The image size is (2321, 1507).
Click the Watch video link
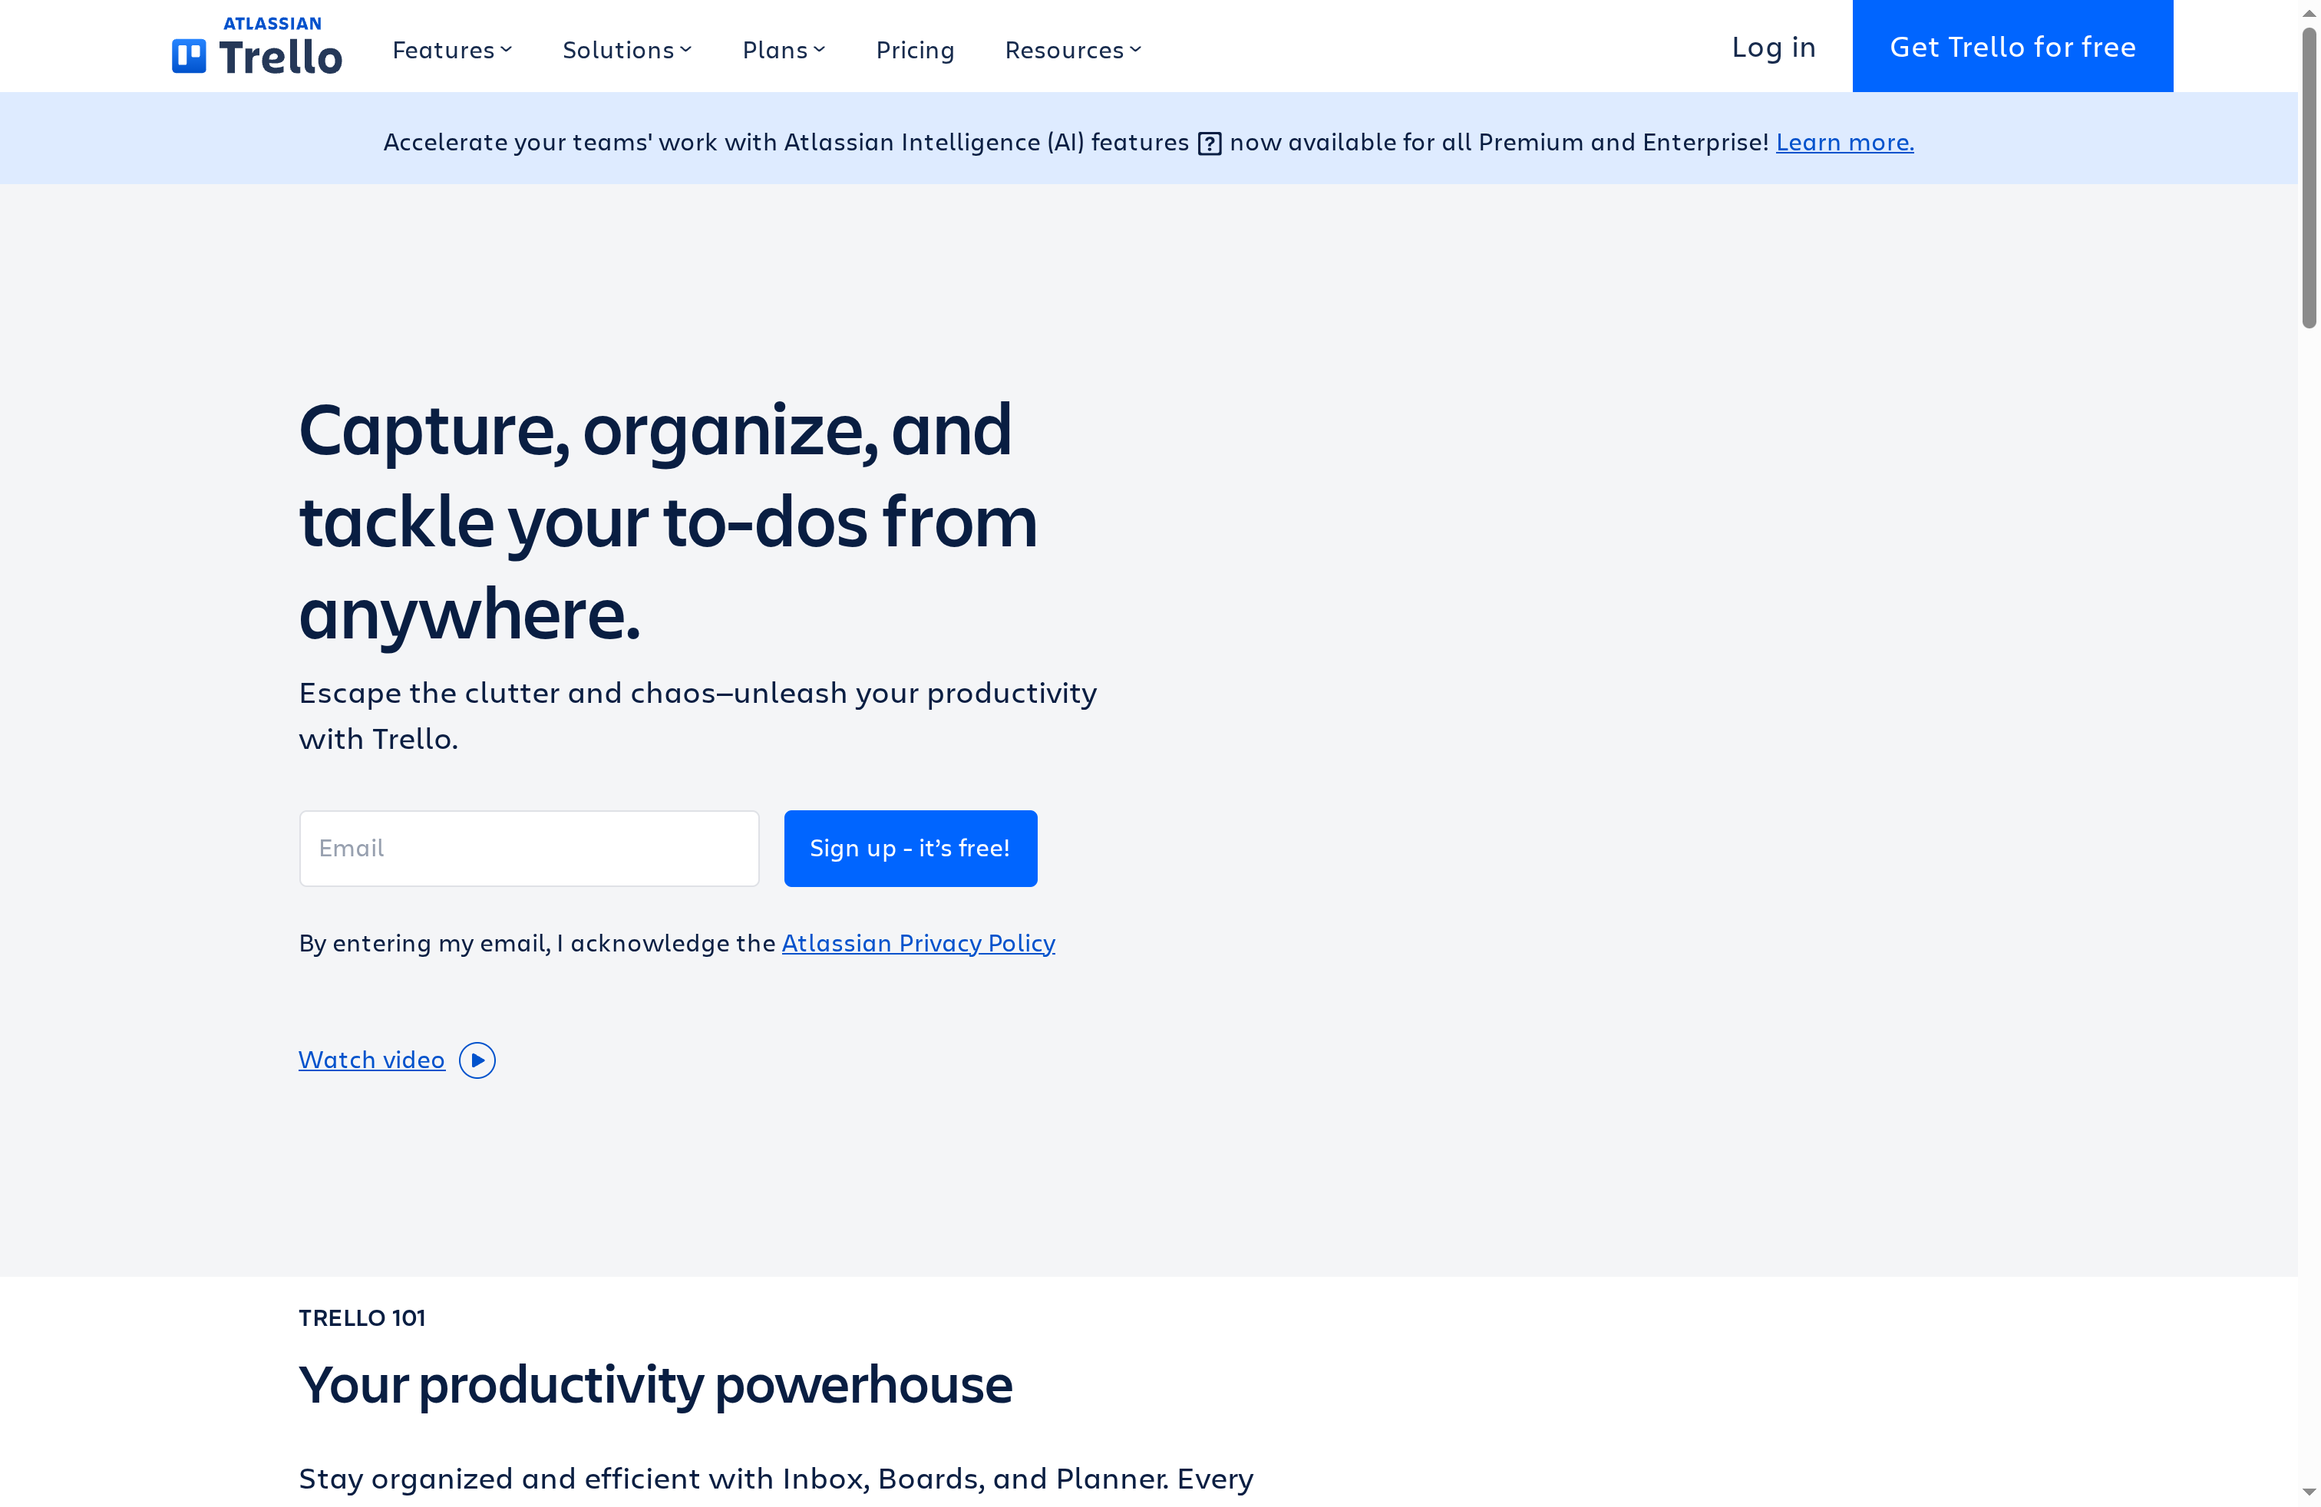pos(371,1060)
